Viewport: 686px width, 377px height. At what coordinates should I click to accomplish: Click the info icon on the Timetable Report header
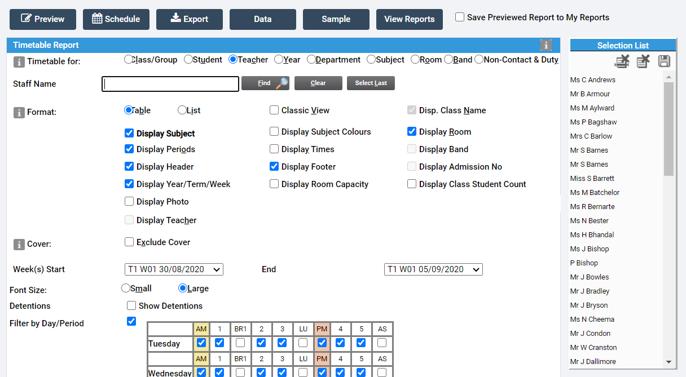point(546,45)
